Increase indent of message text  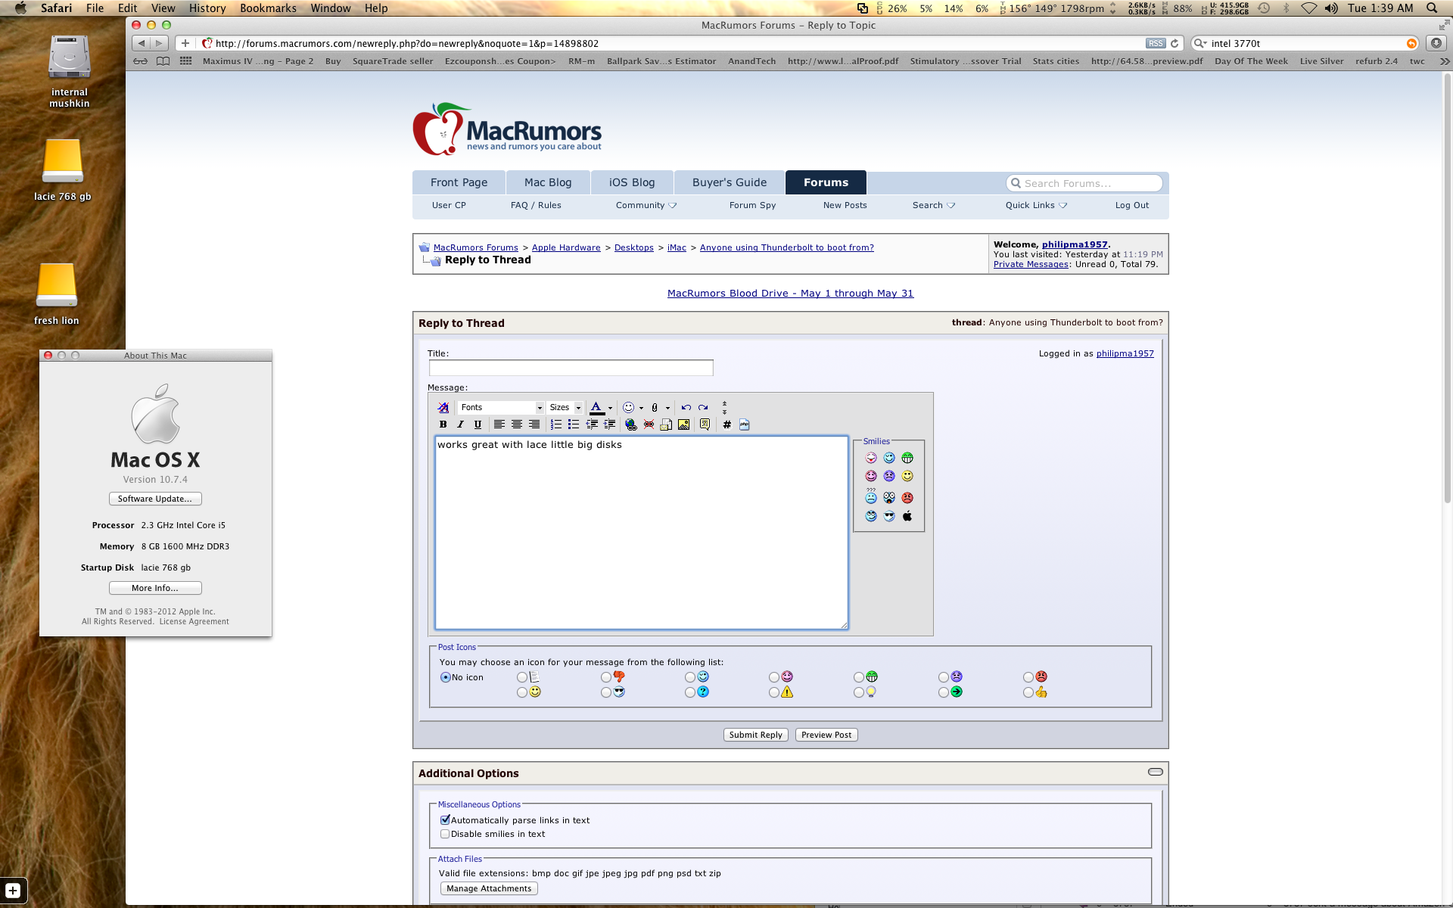point(609,424)
